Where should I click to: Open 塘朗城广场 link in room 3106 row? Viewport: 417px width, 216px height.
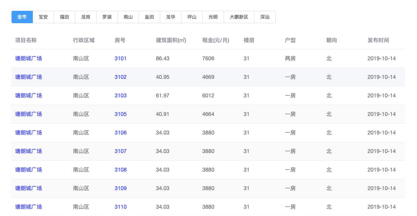coord(29,133)
